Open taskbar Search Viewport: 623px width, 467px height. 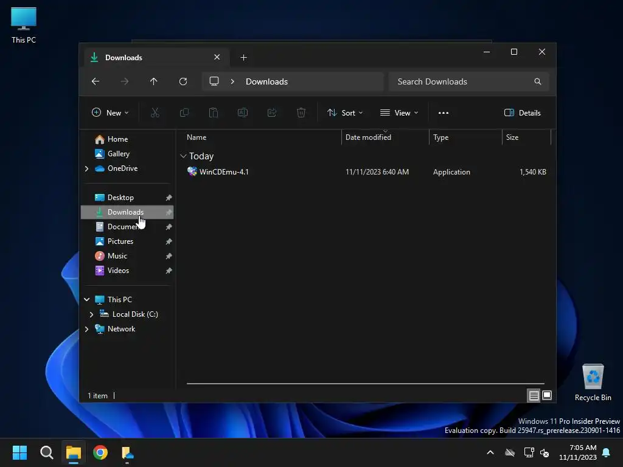46,452
